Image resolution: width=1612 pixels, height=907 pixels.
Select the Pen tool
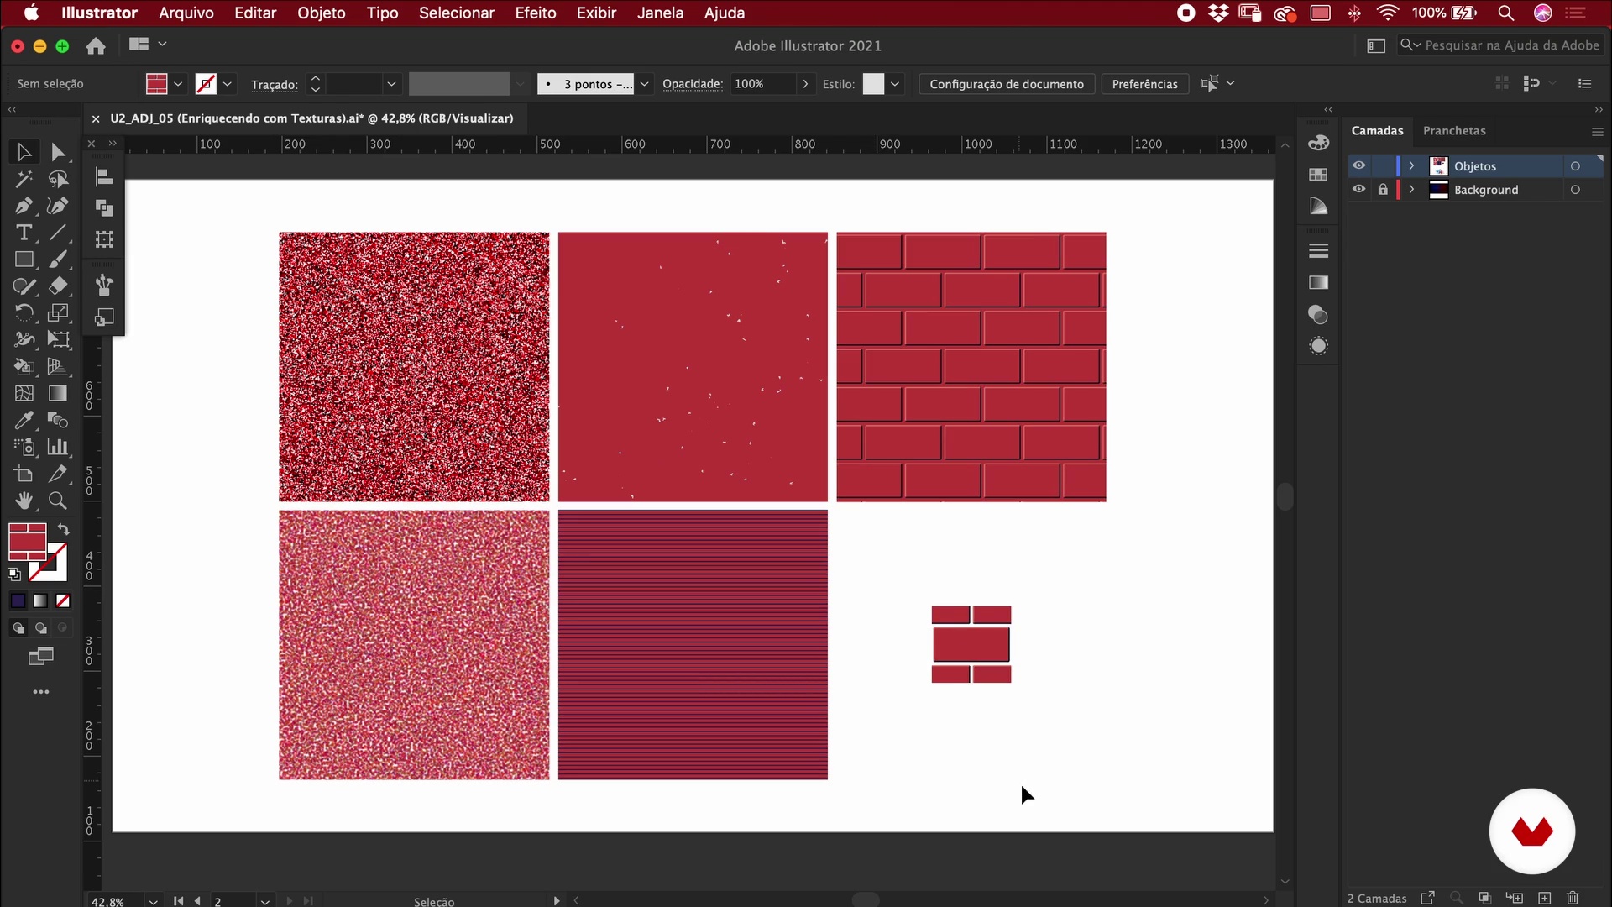(24, 206)
